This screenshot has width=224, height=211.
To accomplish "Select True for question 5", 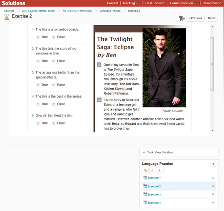I will click(x=38, y=123).
